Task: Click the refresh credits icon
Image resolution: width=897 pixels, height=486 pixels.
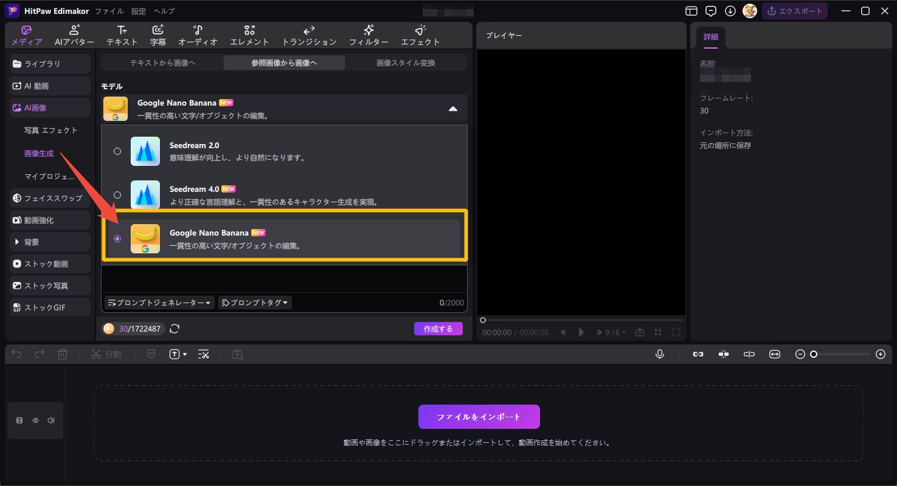Action: coord(175,329)
